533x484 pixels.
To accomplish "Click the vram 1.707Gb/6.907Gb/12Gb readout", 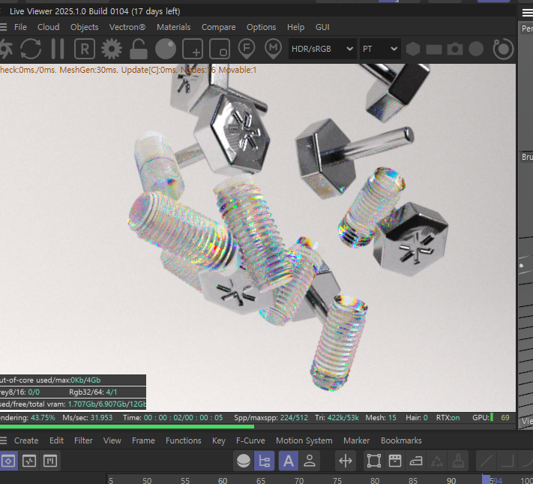I will 73,404.
